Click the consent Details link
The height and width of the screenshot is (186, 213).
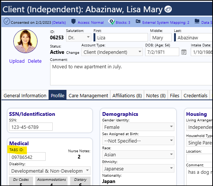pos(59,22)
